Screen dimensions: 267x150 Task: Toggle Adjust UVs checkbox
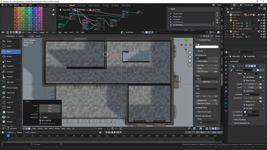[244, 91]
